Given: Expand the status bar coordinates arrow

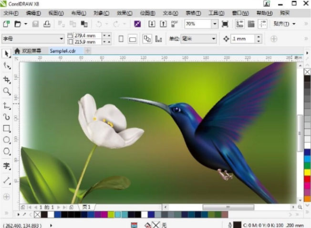Looking at the screenshot, I should point(51,226).
